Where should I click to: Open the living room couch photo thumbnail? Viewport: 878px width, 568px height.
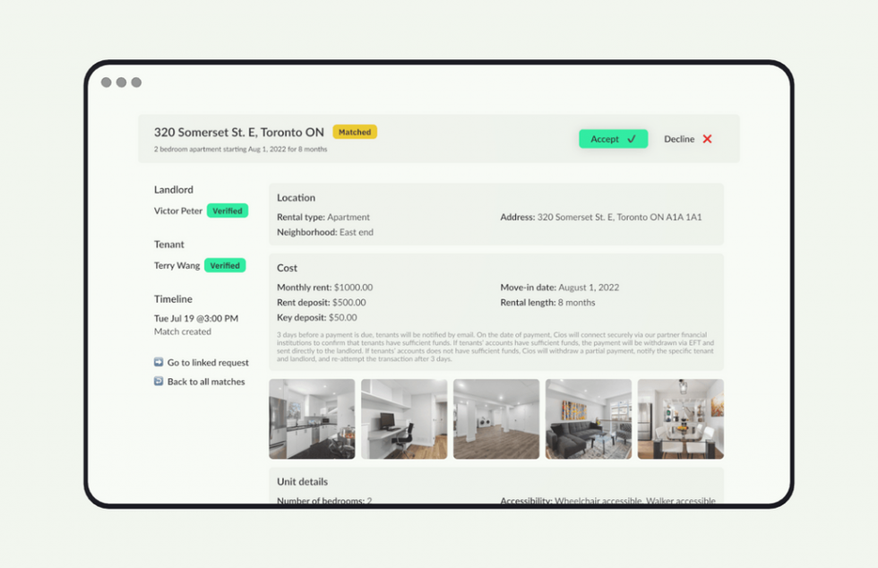[x=588, y=418]
